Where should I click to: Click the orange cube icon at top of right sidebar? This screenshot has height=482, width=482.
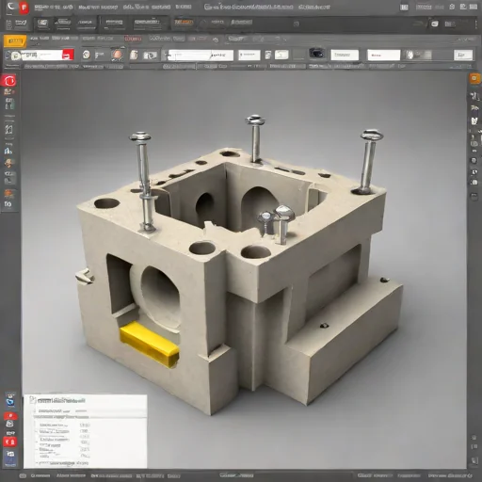click(x=474, y=78)
